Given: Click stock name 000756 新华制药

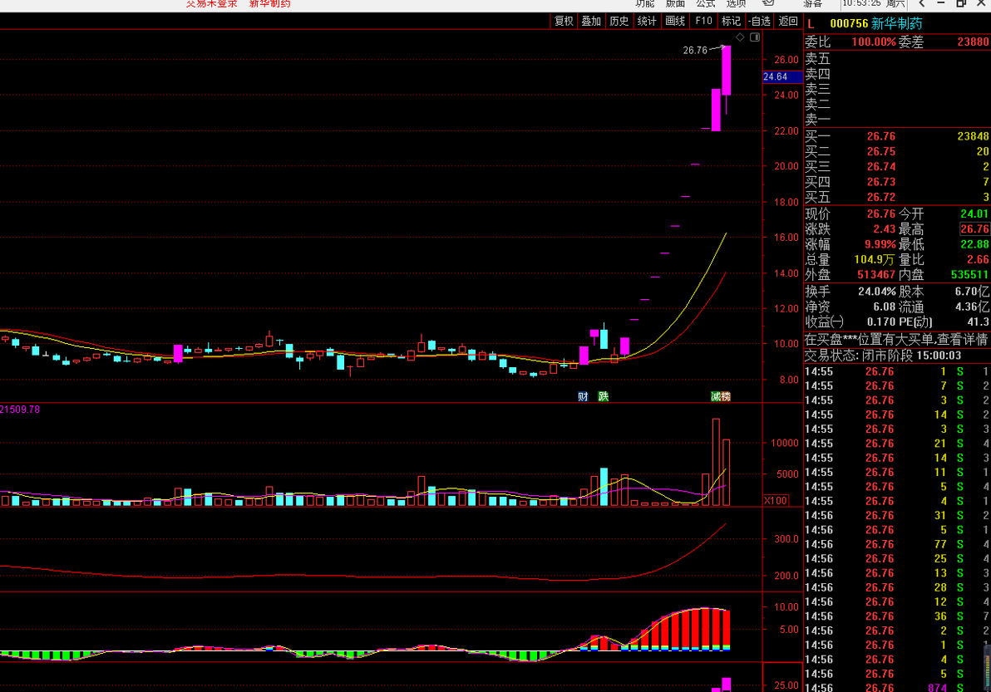Looking at the screenshot, I should click(x=876, y=24).
